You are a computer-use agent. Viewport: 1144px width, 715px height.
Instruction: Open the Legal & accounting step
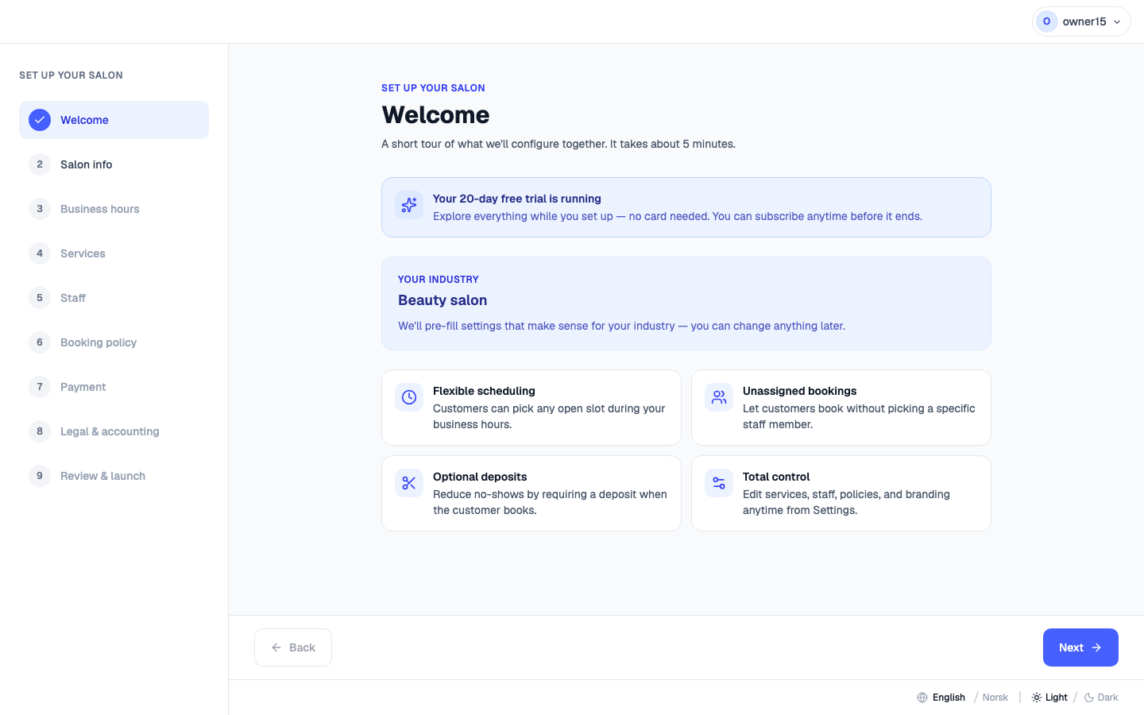point(114,431)
